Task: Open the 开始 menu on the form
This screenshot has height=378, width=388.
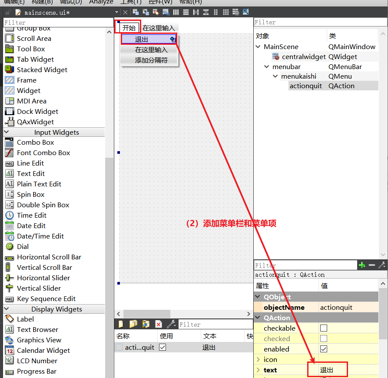Action: (x=129, y=28)
